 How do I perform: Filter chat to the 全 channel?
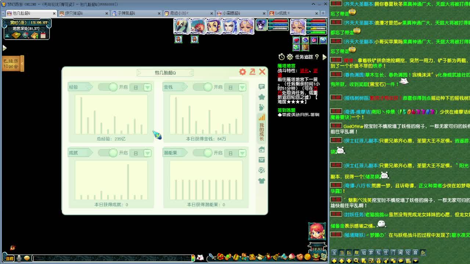(x=334, y=253)
